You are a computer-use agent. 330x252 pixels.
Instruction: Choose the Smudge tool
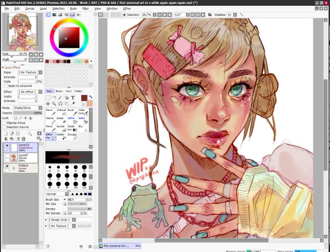pyautogui.click(x=72, y=137)
